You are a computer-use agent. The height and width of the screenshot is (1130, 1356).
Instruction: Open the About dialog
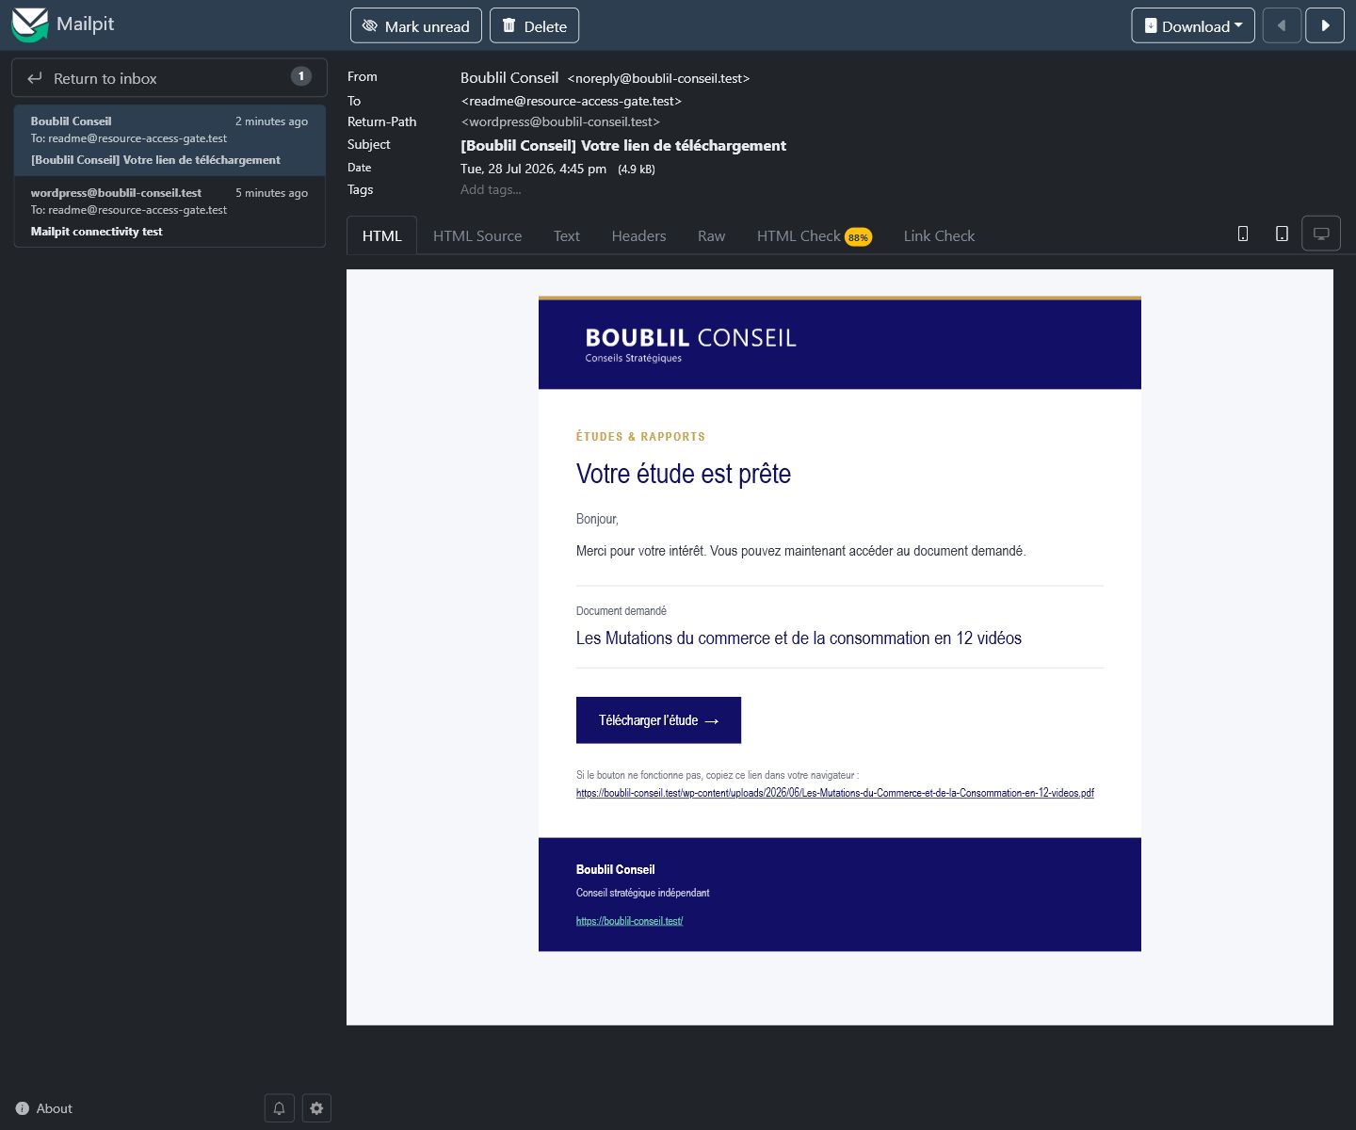pos(44,1108)
